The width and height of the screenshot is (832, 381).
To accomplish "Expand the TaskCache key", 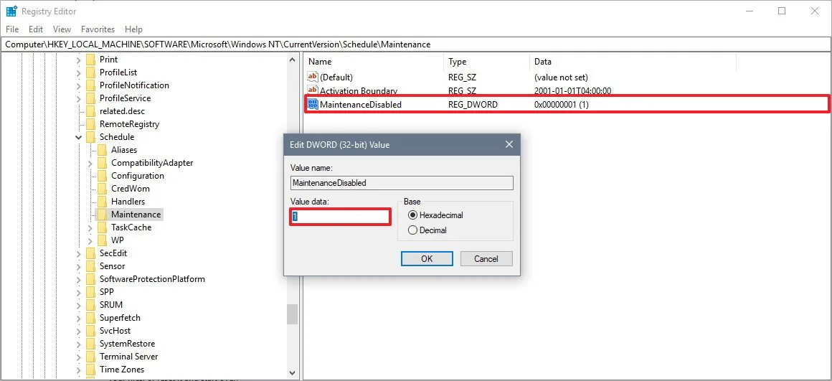I will tap(90, 227).
